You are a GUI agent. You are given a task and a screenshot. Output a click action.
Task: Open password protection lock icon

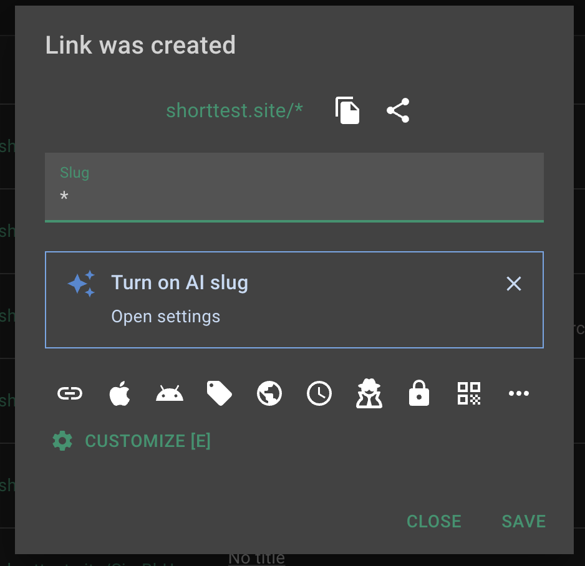coord(419,393)
